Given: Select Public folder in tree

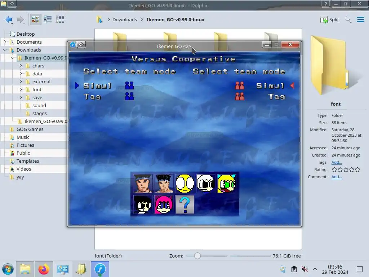Looking at the screenshot, I should [x=23, y=153].
